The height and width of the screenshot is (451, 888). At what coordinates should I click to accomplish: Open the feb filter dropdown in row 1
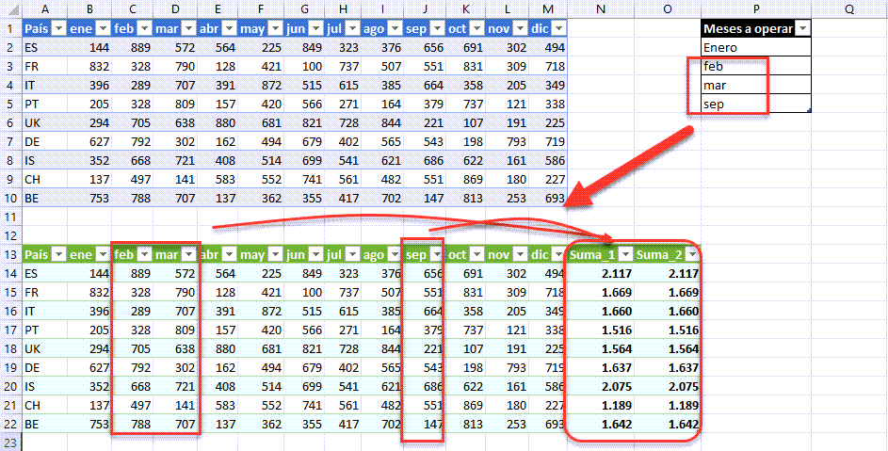click(x=144, y=28)
